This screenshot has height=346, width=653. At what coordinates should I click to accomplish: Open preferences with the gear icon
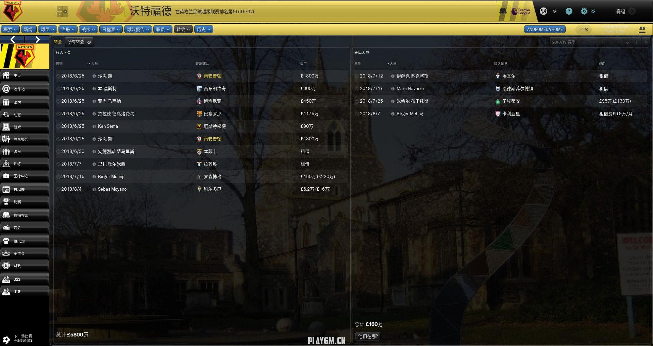tap(584, 11)
